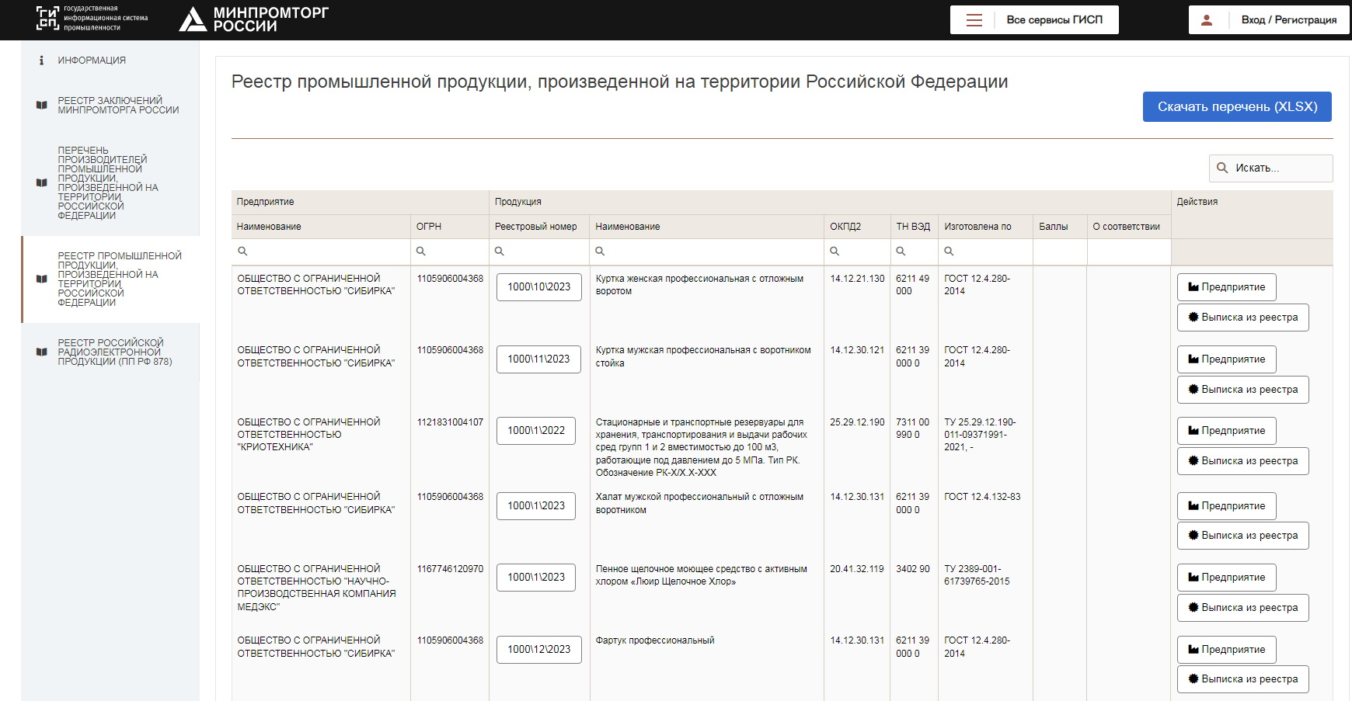The width and height of the screenshot is (1352, 701).
Task: Select ОГРН value 1167746120970
Action: click(x=450, y=569)
